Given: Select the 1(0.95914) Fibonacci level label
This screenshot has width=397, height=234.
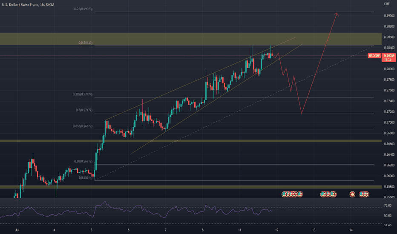Looking at the screenshot, I should (x=85, y=178).
